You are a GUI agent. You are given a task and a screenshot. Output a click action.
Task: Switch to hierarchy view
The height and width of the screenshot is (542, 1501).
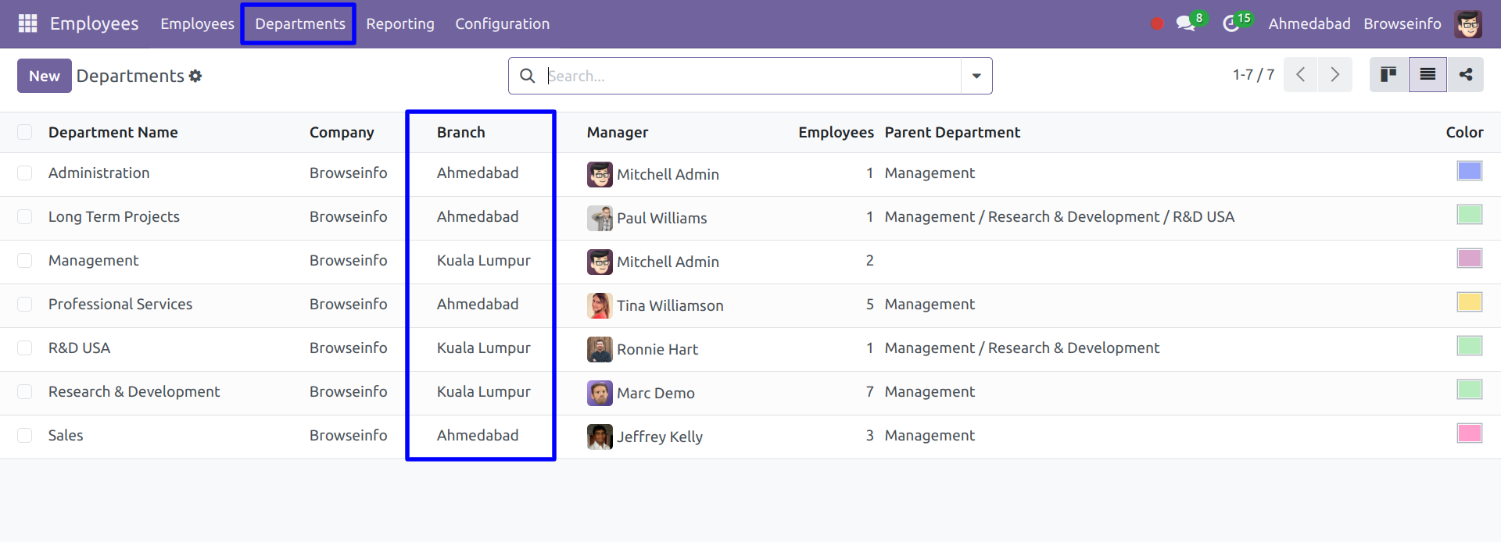[1465, 75]
